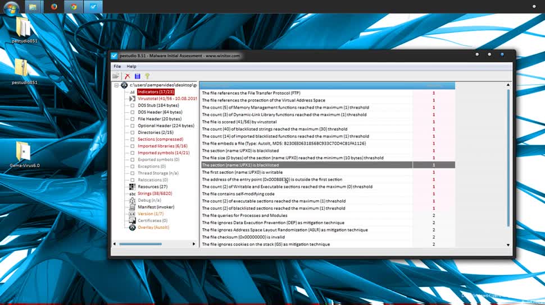Click the tree panel horizontal scrollbar thumb

tap(140, 244)
